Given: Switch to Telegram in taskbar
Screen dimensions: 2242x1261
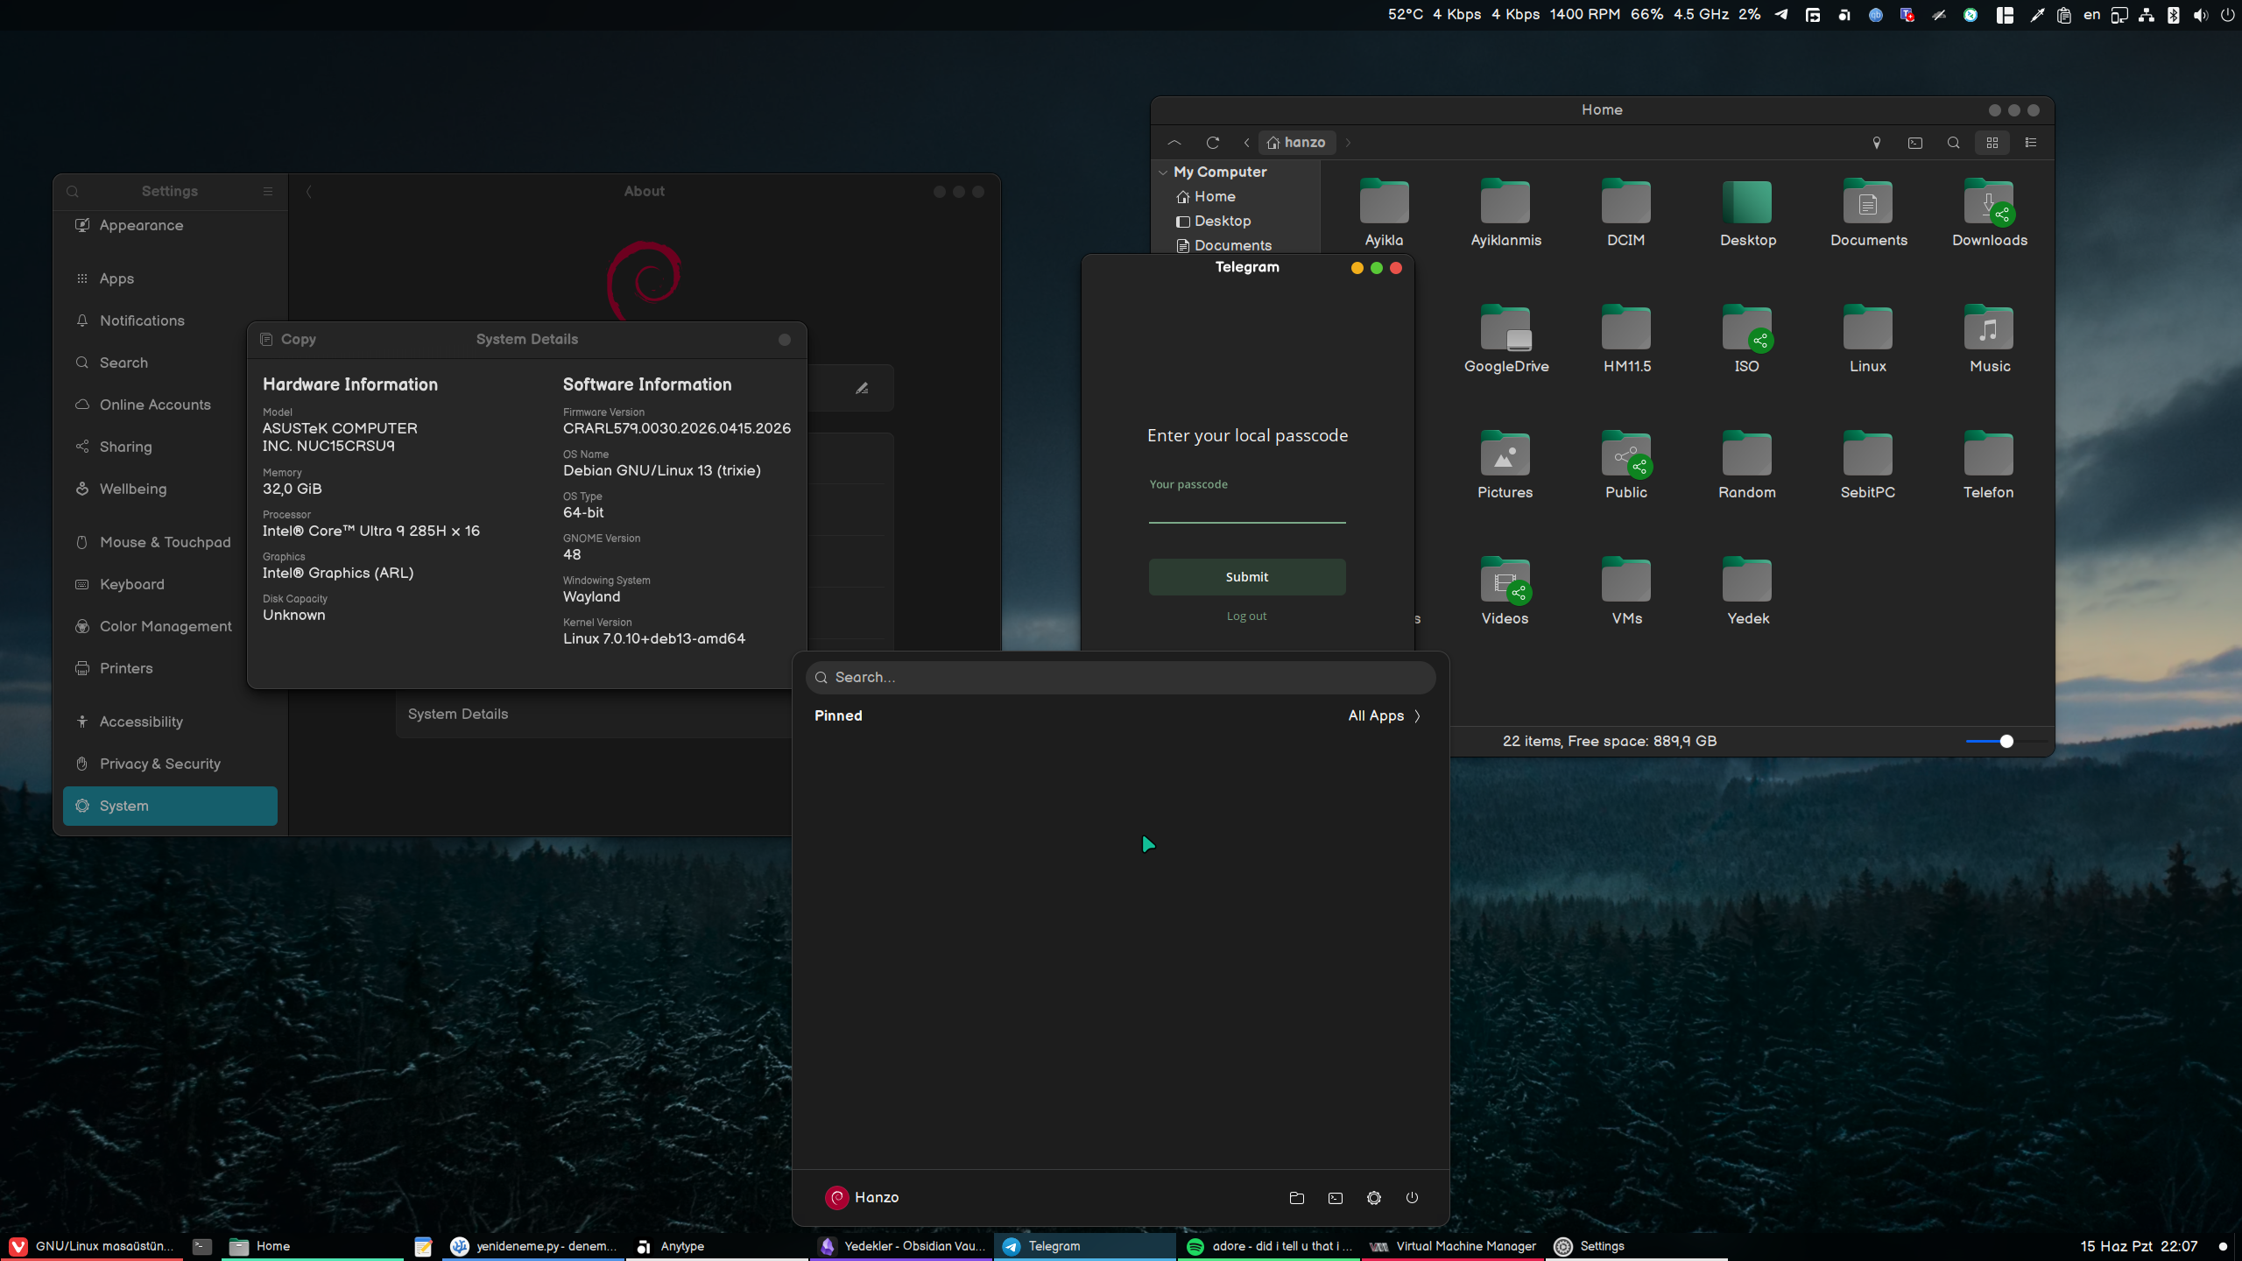Looking at the screenshot, I should [x=1084, y=1246].
